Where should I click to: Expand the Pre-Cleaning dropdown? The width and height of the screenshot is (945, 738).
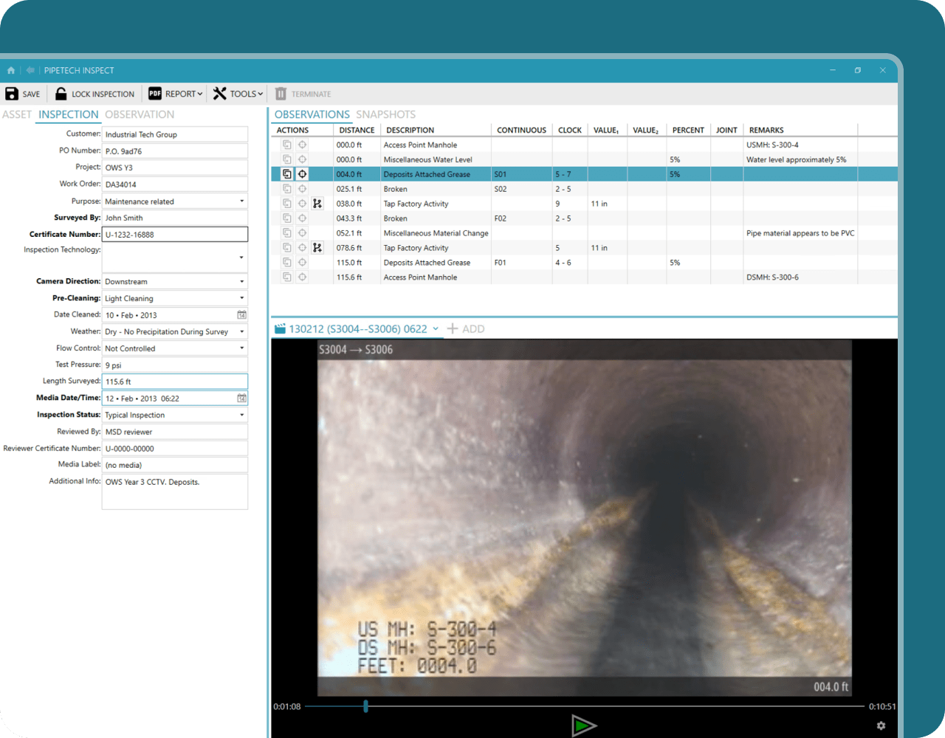coord(241,298)
